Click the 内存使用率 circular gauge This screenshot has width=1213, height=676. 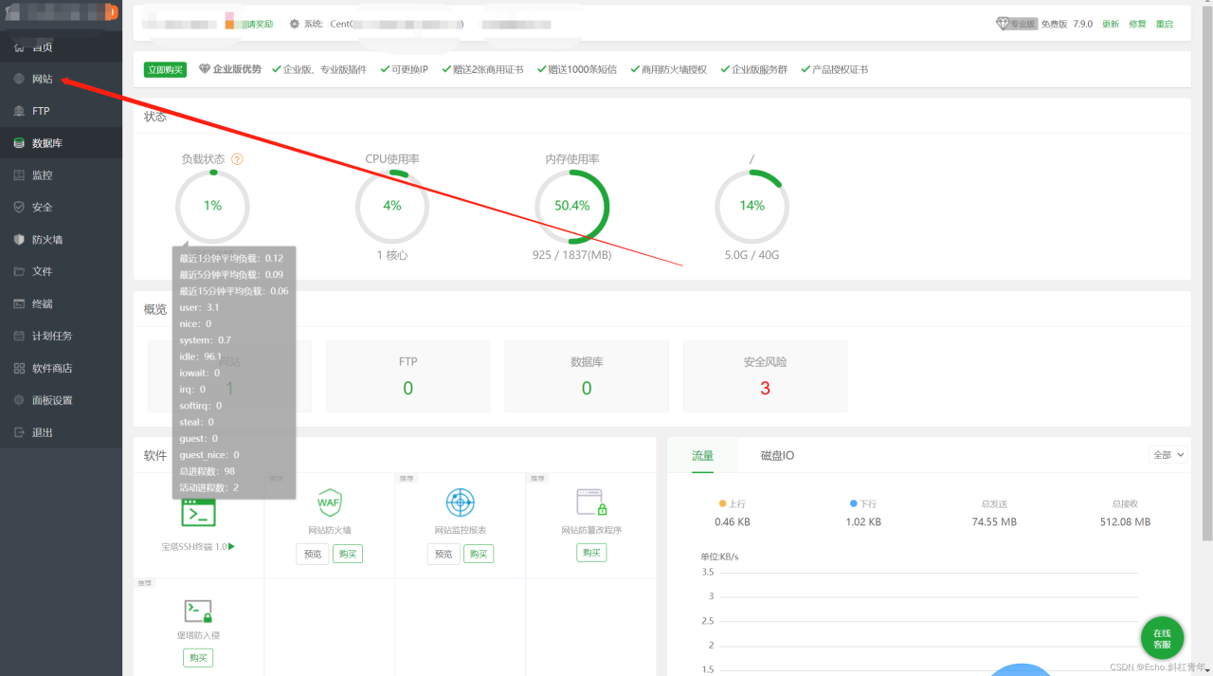[571, 206]
